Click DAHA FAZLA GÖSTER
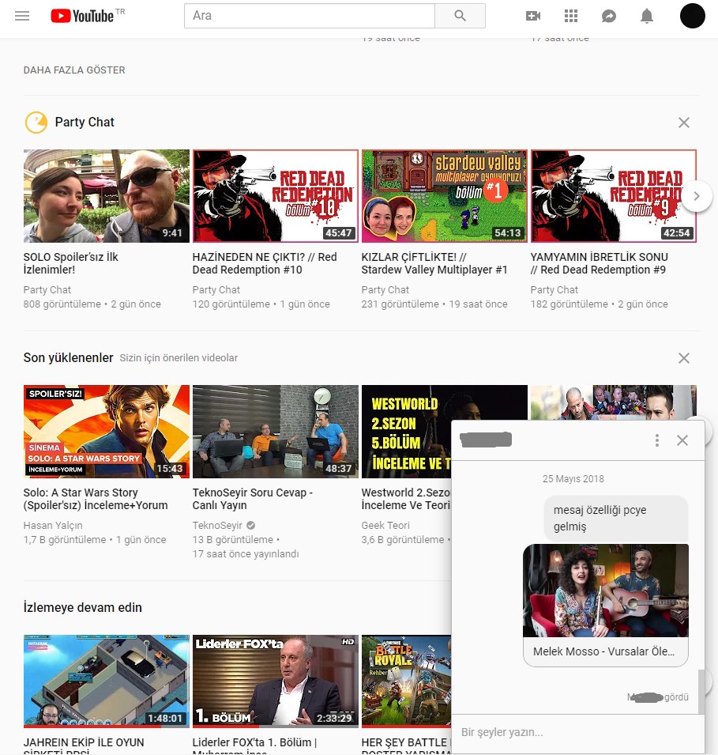Image resolution: width=718 pixels, height=755 pixels. pyautogui.click(x=74, y=70)
